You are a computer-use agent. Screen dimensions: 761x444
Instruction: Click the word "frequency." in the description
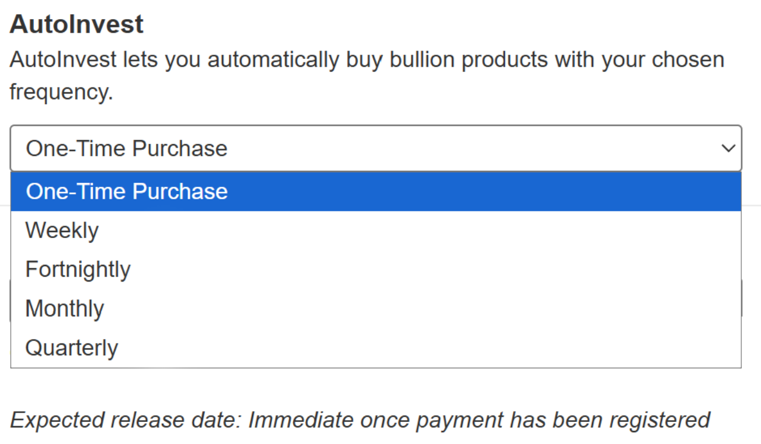click(x=61, y=92)
